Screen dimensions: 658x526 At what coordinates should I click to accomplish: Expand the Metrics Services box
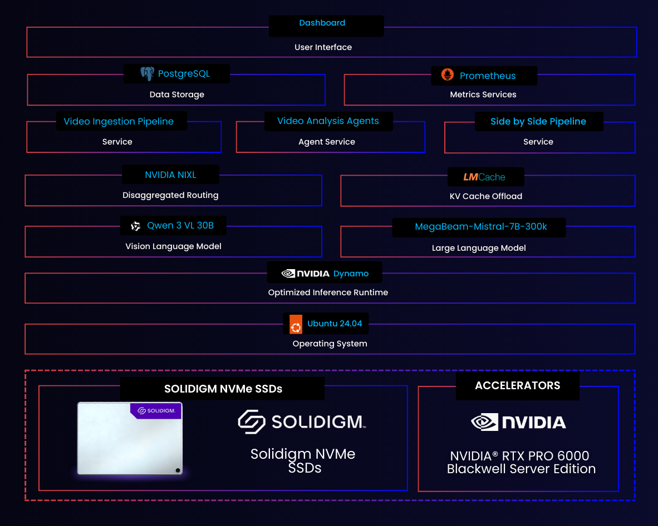coord(483,95)
